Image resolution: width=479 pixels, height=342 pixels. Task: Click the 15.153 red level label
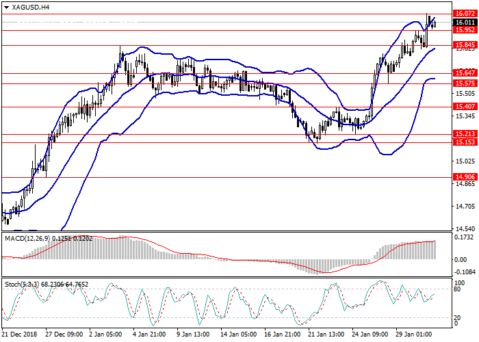(464, 142)
